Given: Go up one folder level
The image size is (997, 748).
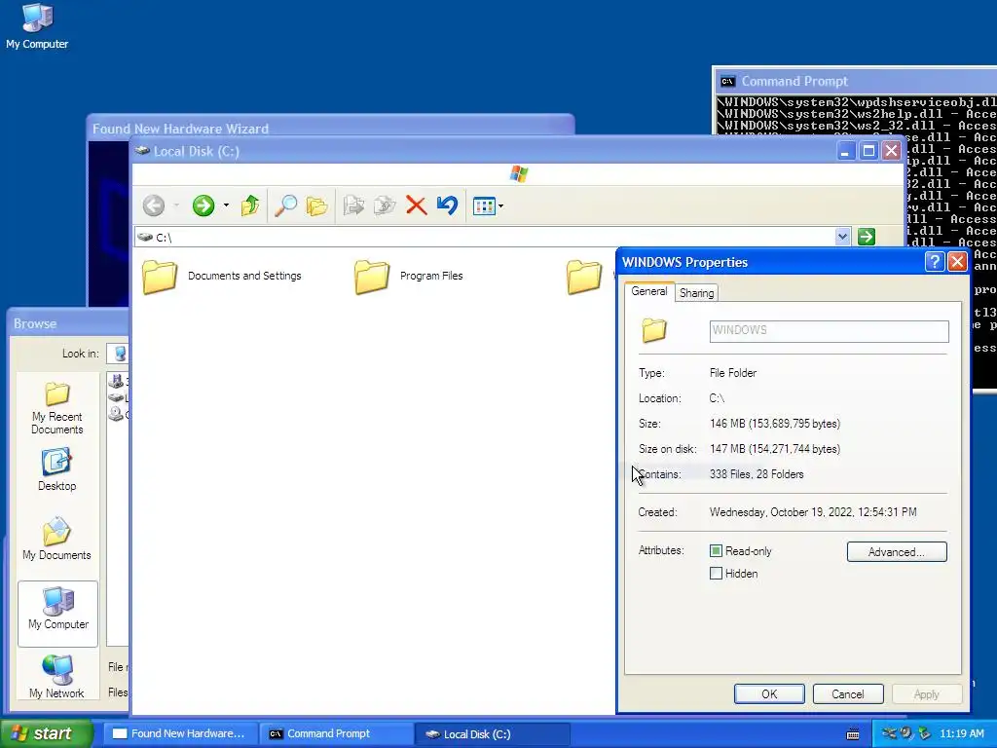Looking at the screenshot, I should [250, 206].
